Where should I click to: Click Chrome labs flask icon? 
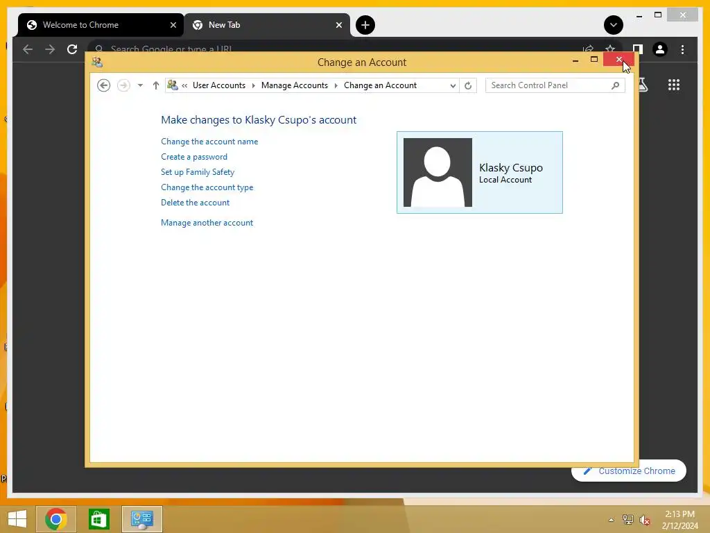point(643,85)
